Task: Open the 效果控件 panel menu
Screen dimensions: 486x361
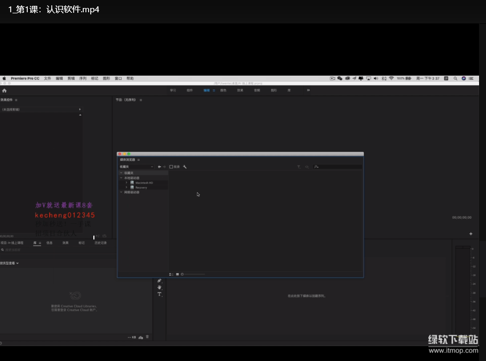Action: point(16,100)
